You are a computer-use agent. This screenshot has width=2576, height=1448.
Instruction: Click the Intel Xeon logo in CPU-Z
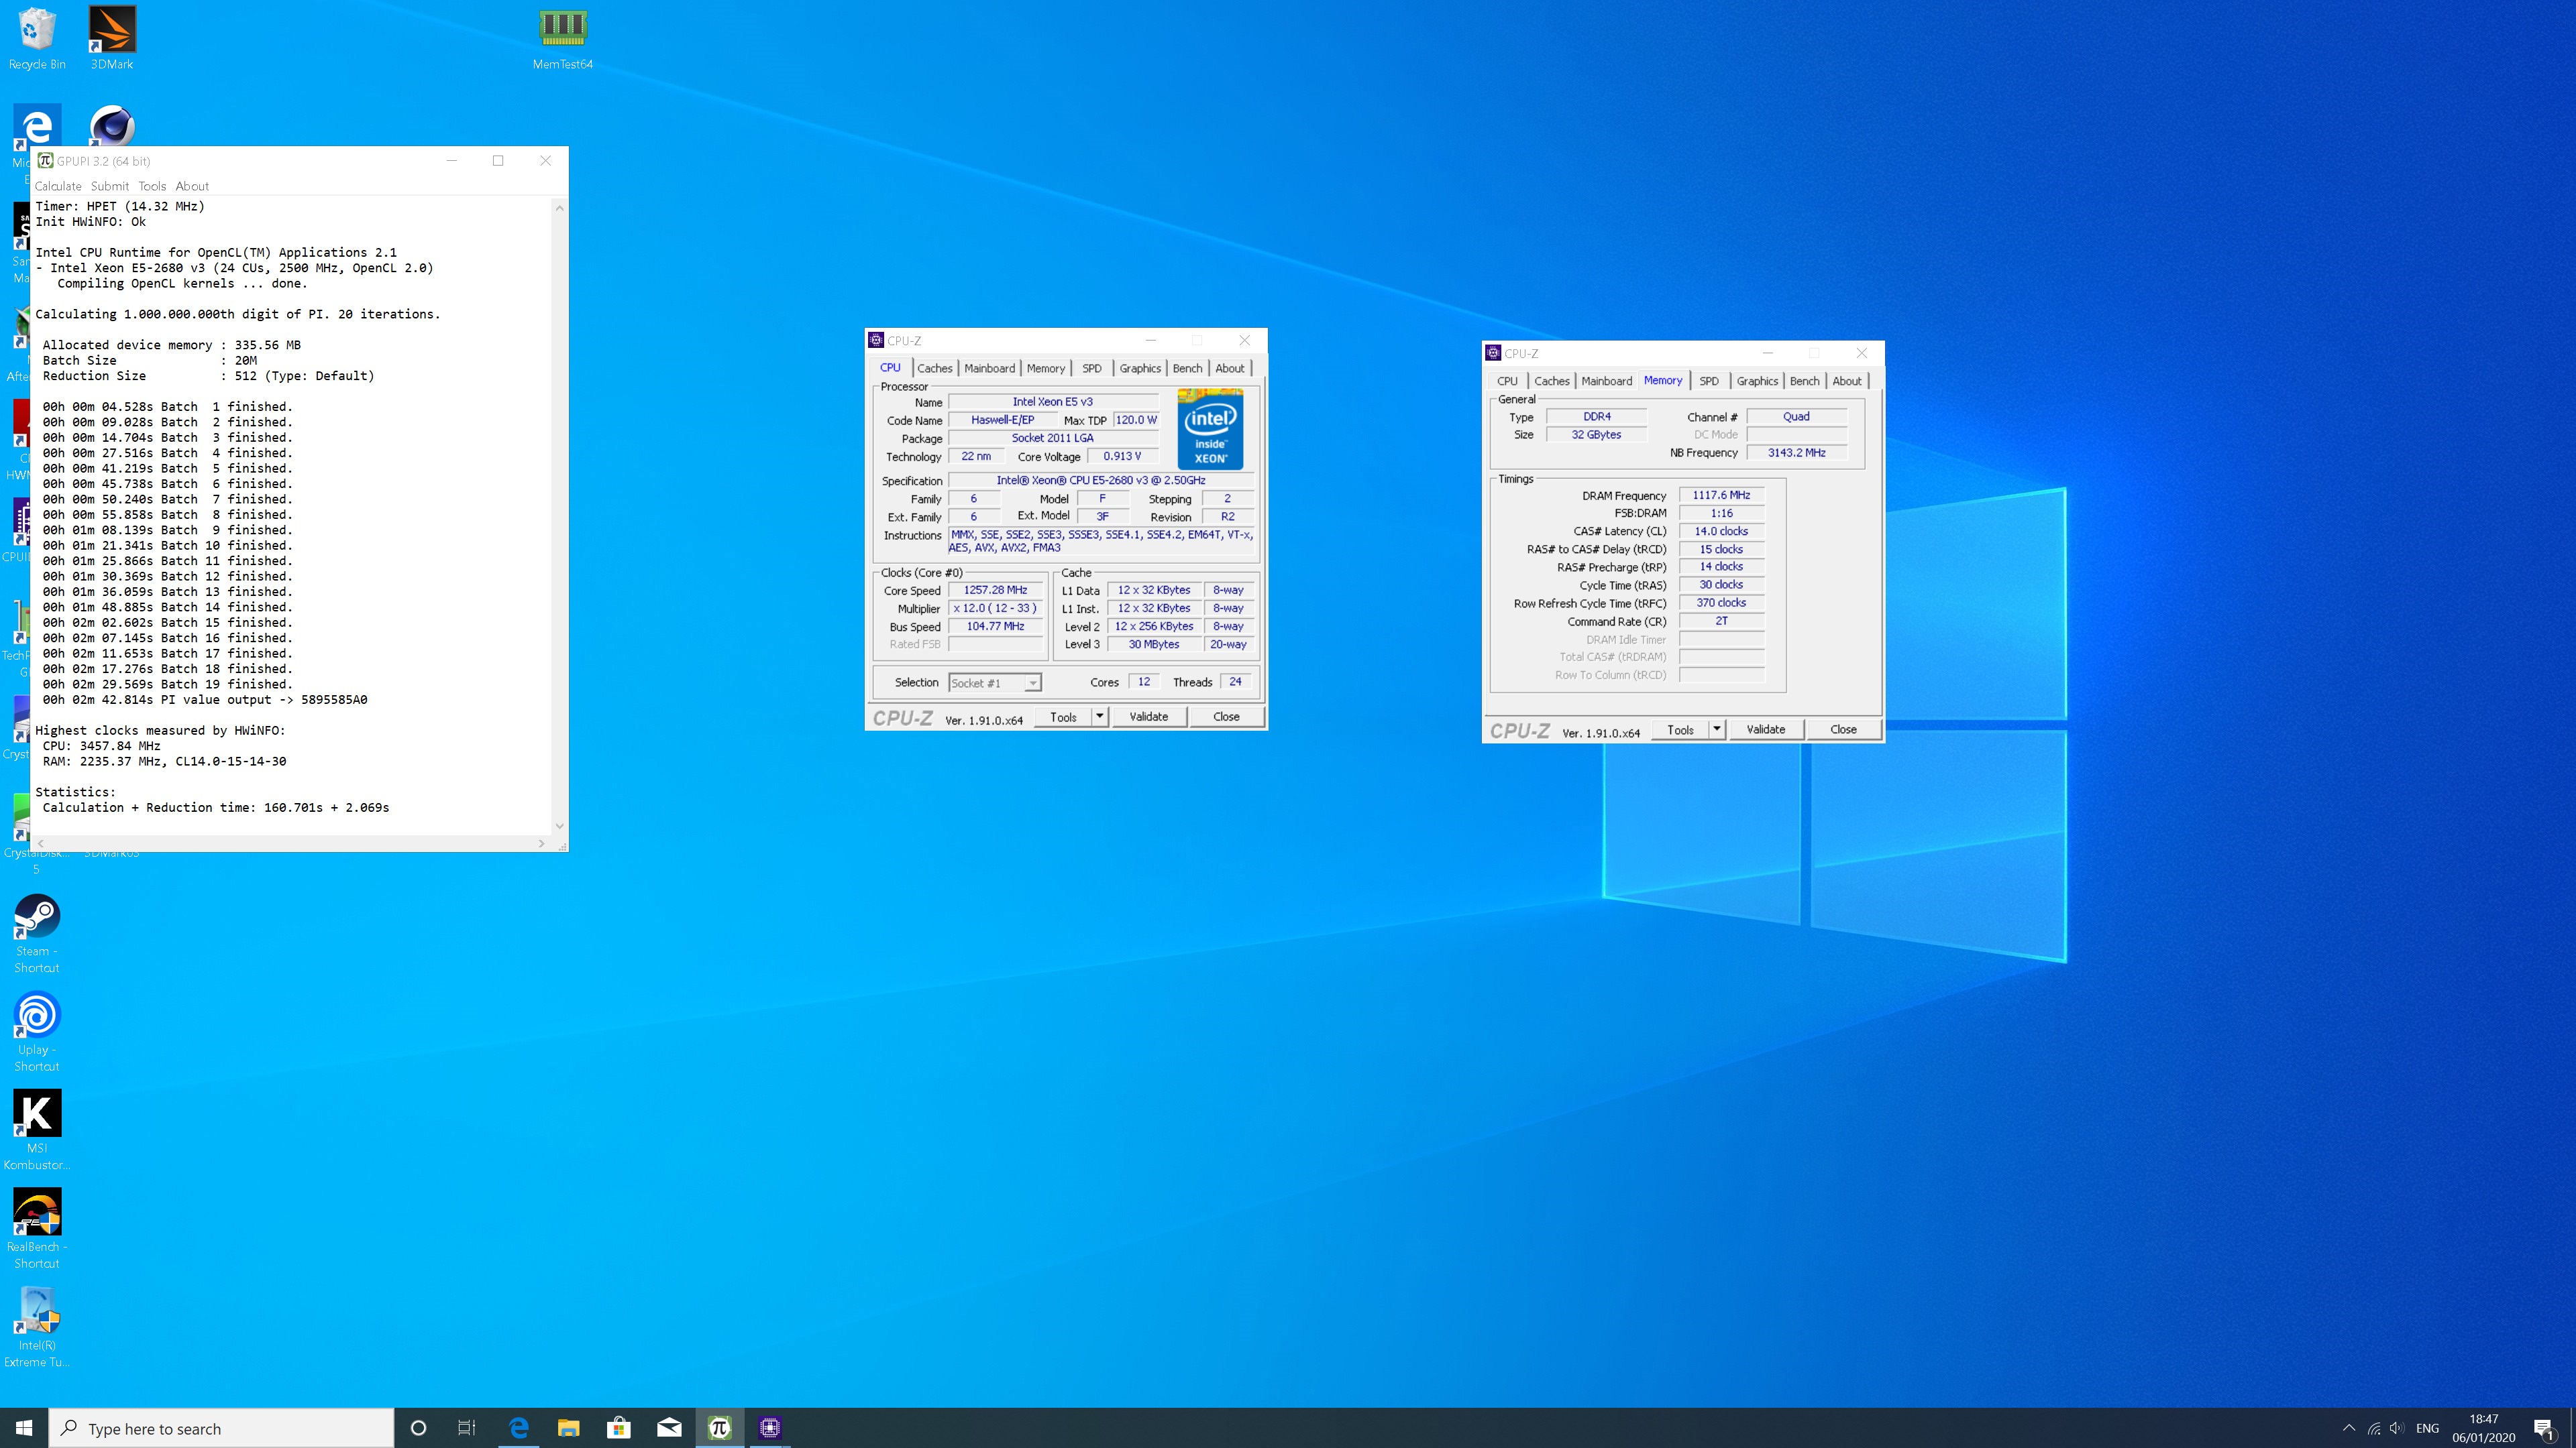point(1210,430)
